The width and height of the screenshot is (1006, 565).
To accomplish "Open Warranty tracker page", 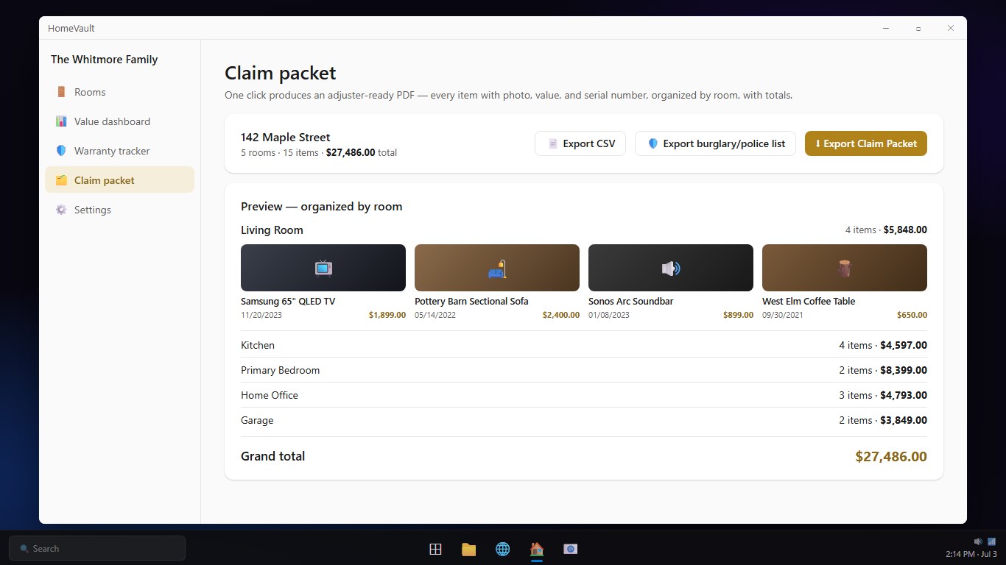I will (x=119, y=151).
